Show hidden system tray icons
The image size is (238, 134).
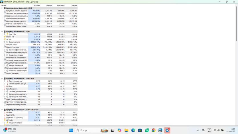(x=198, y=130)
